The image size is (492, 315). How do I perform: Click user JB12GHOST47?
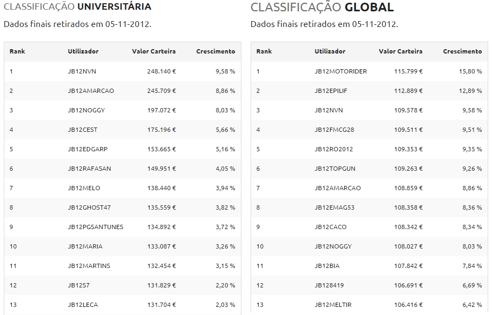pos(90,207)
